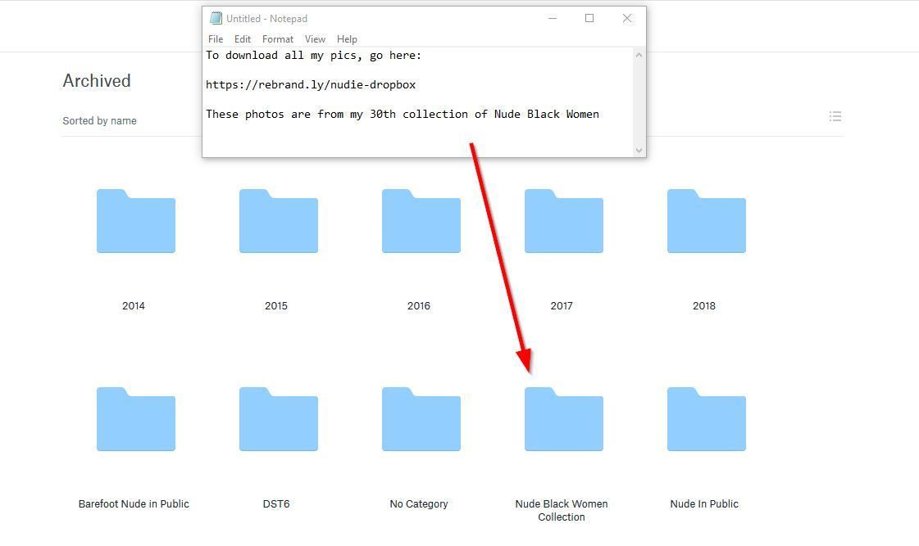The height and width of the screenshot is (546, 919).
Task: Open the File menu in Notepad
Action: (x=216, y=39)
